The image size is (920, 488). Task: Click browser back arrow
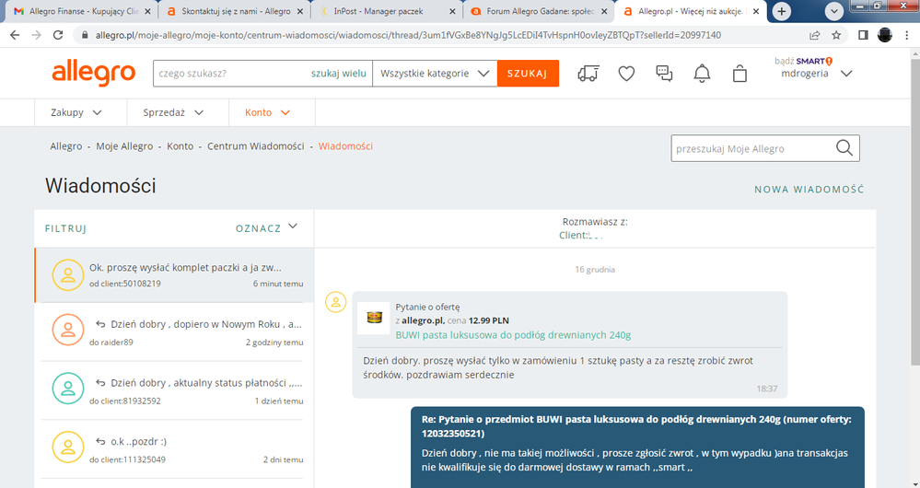pyautogui.click(x=15, y=35)
